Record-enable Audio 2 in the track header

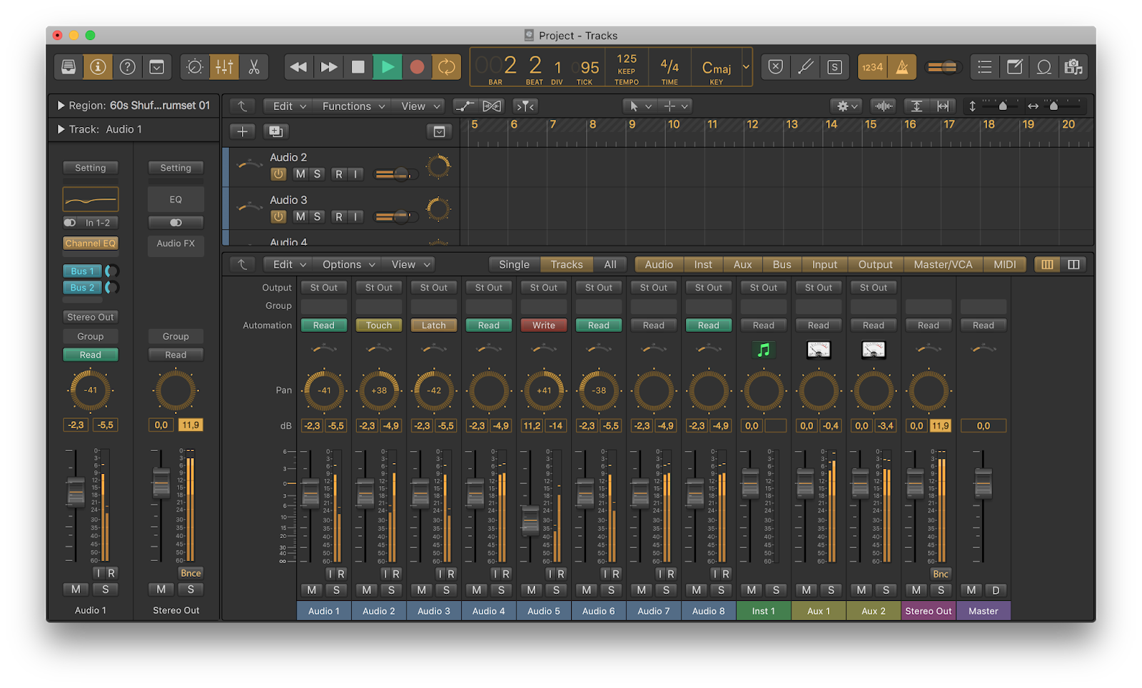[x=339, y=174]
